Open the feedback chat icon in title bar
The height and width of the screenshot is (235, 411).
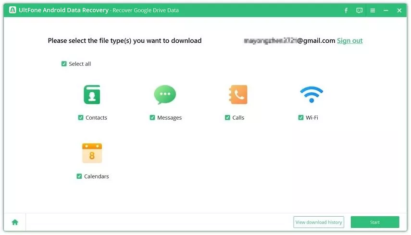coord(360,10)
